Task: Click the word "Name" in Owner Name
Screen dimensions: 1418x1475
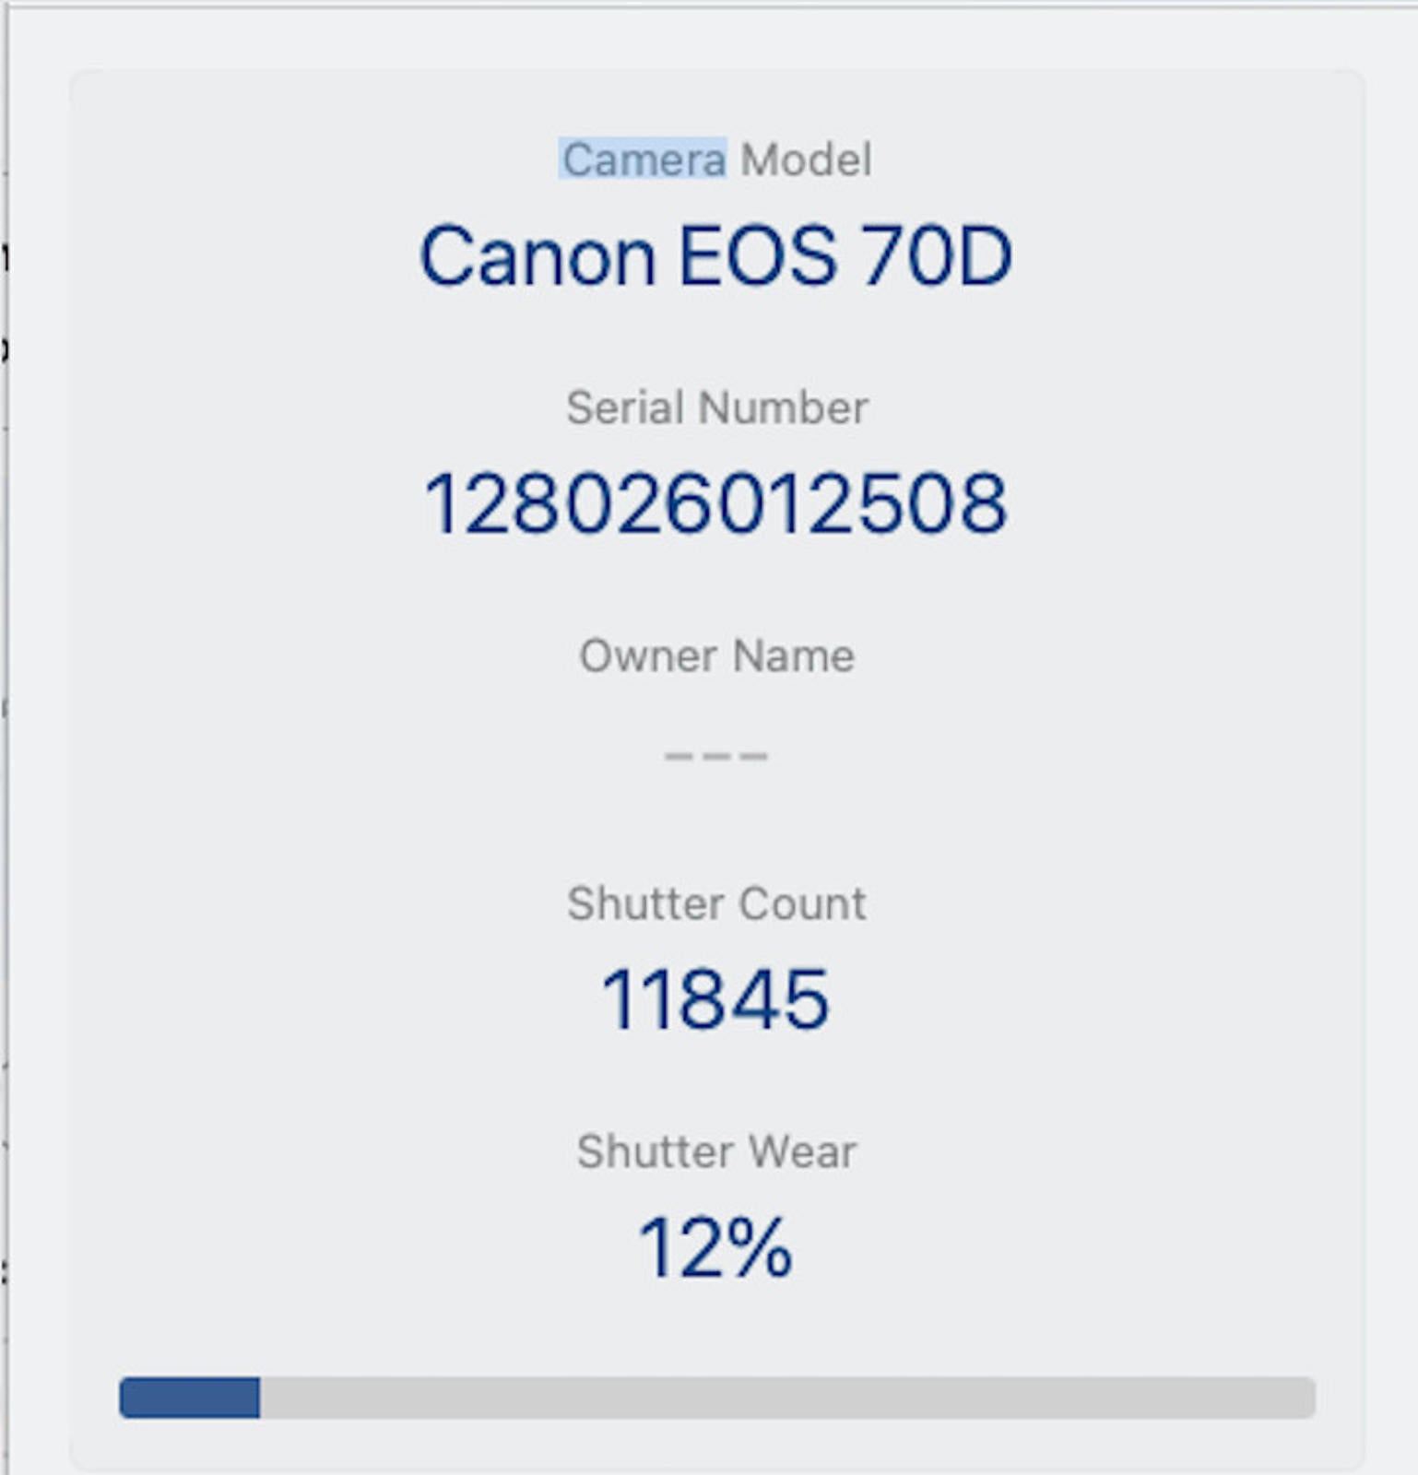Action: 794,656
